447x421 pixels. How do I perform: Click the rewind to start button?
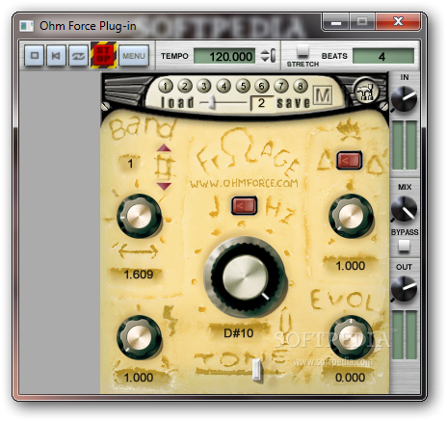56,56
